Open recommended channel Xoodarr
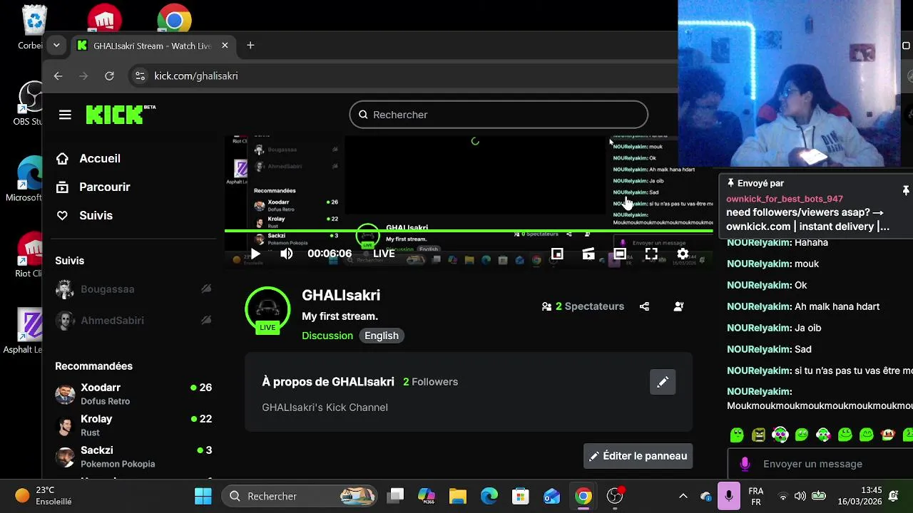 (x=133, y=394)
